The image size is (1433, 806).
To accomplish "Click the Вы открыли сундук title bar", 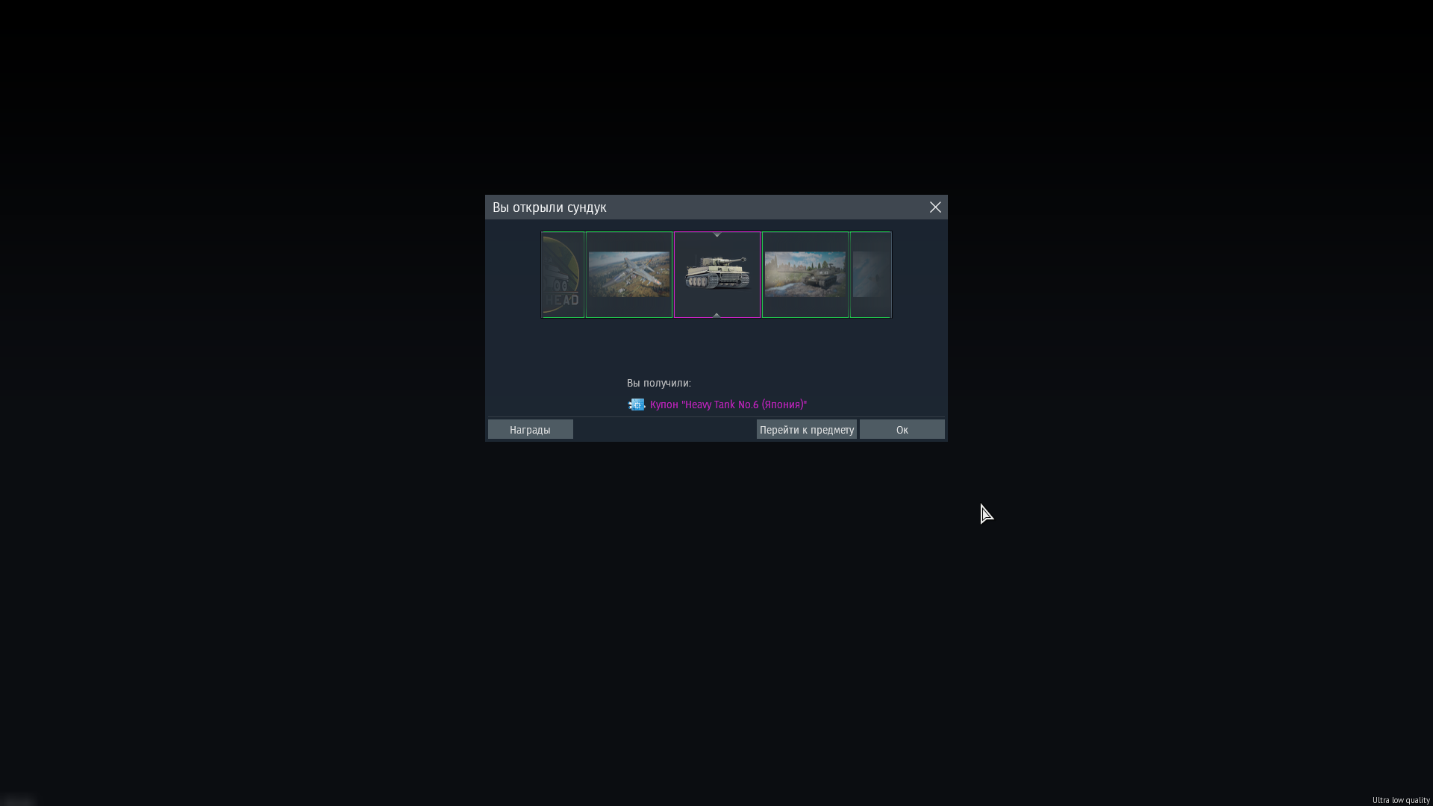I will point(549,207).
